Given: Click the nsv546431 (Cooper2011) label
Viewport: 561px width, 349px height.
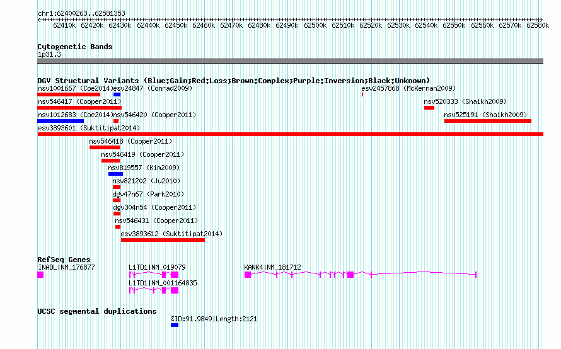Looking at the screenshot, I should click(x=156, y=220).
